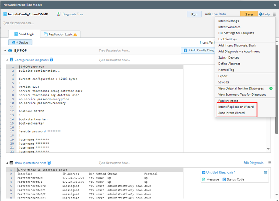
Task: Click the icon after Configuration Diagnosis label
Action: (52, 60)
